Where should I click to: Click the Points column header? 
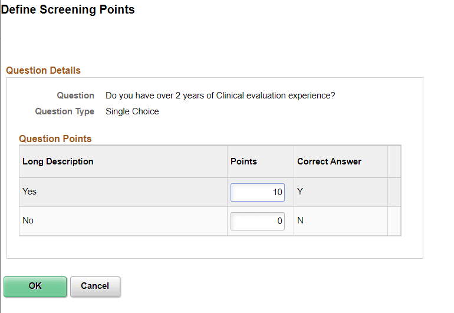[244, 162]
